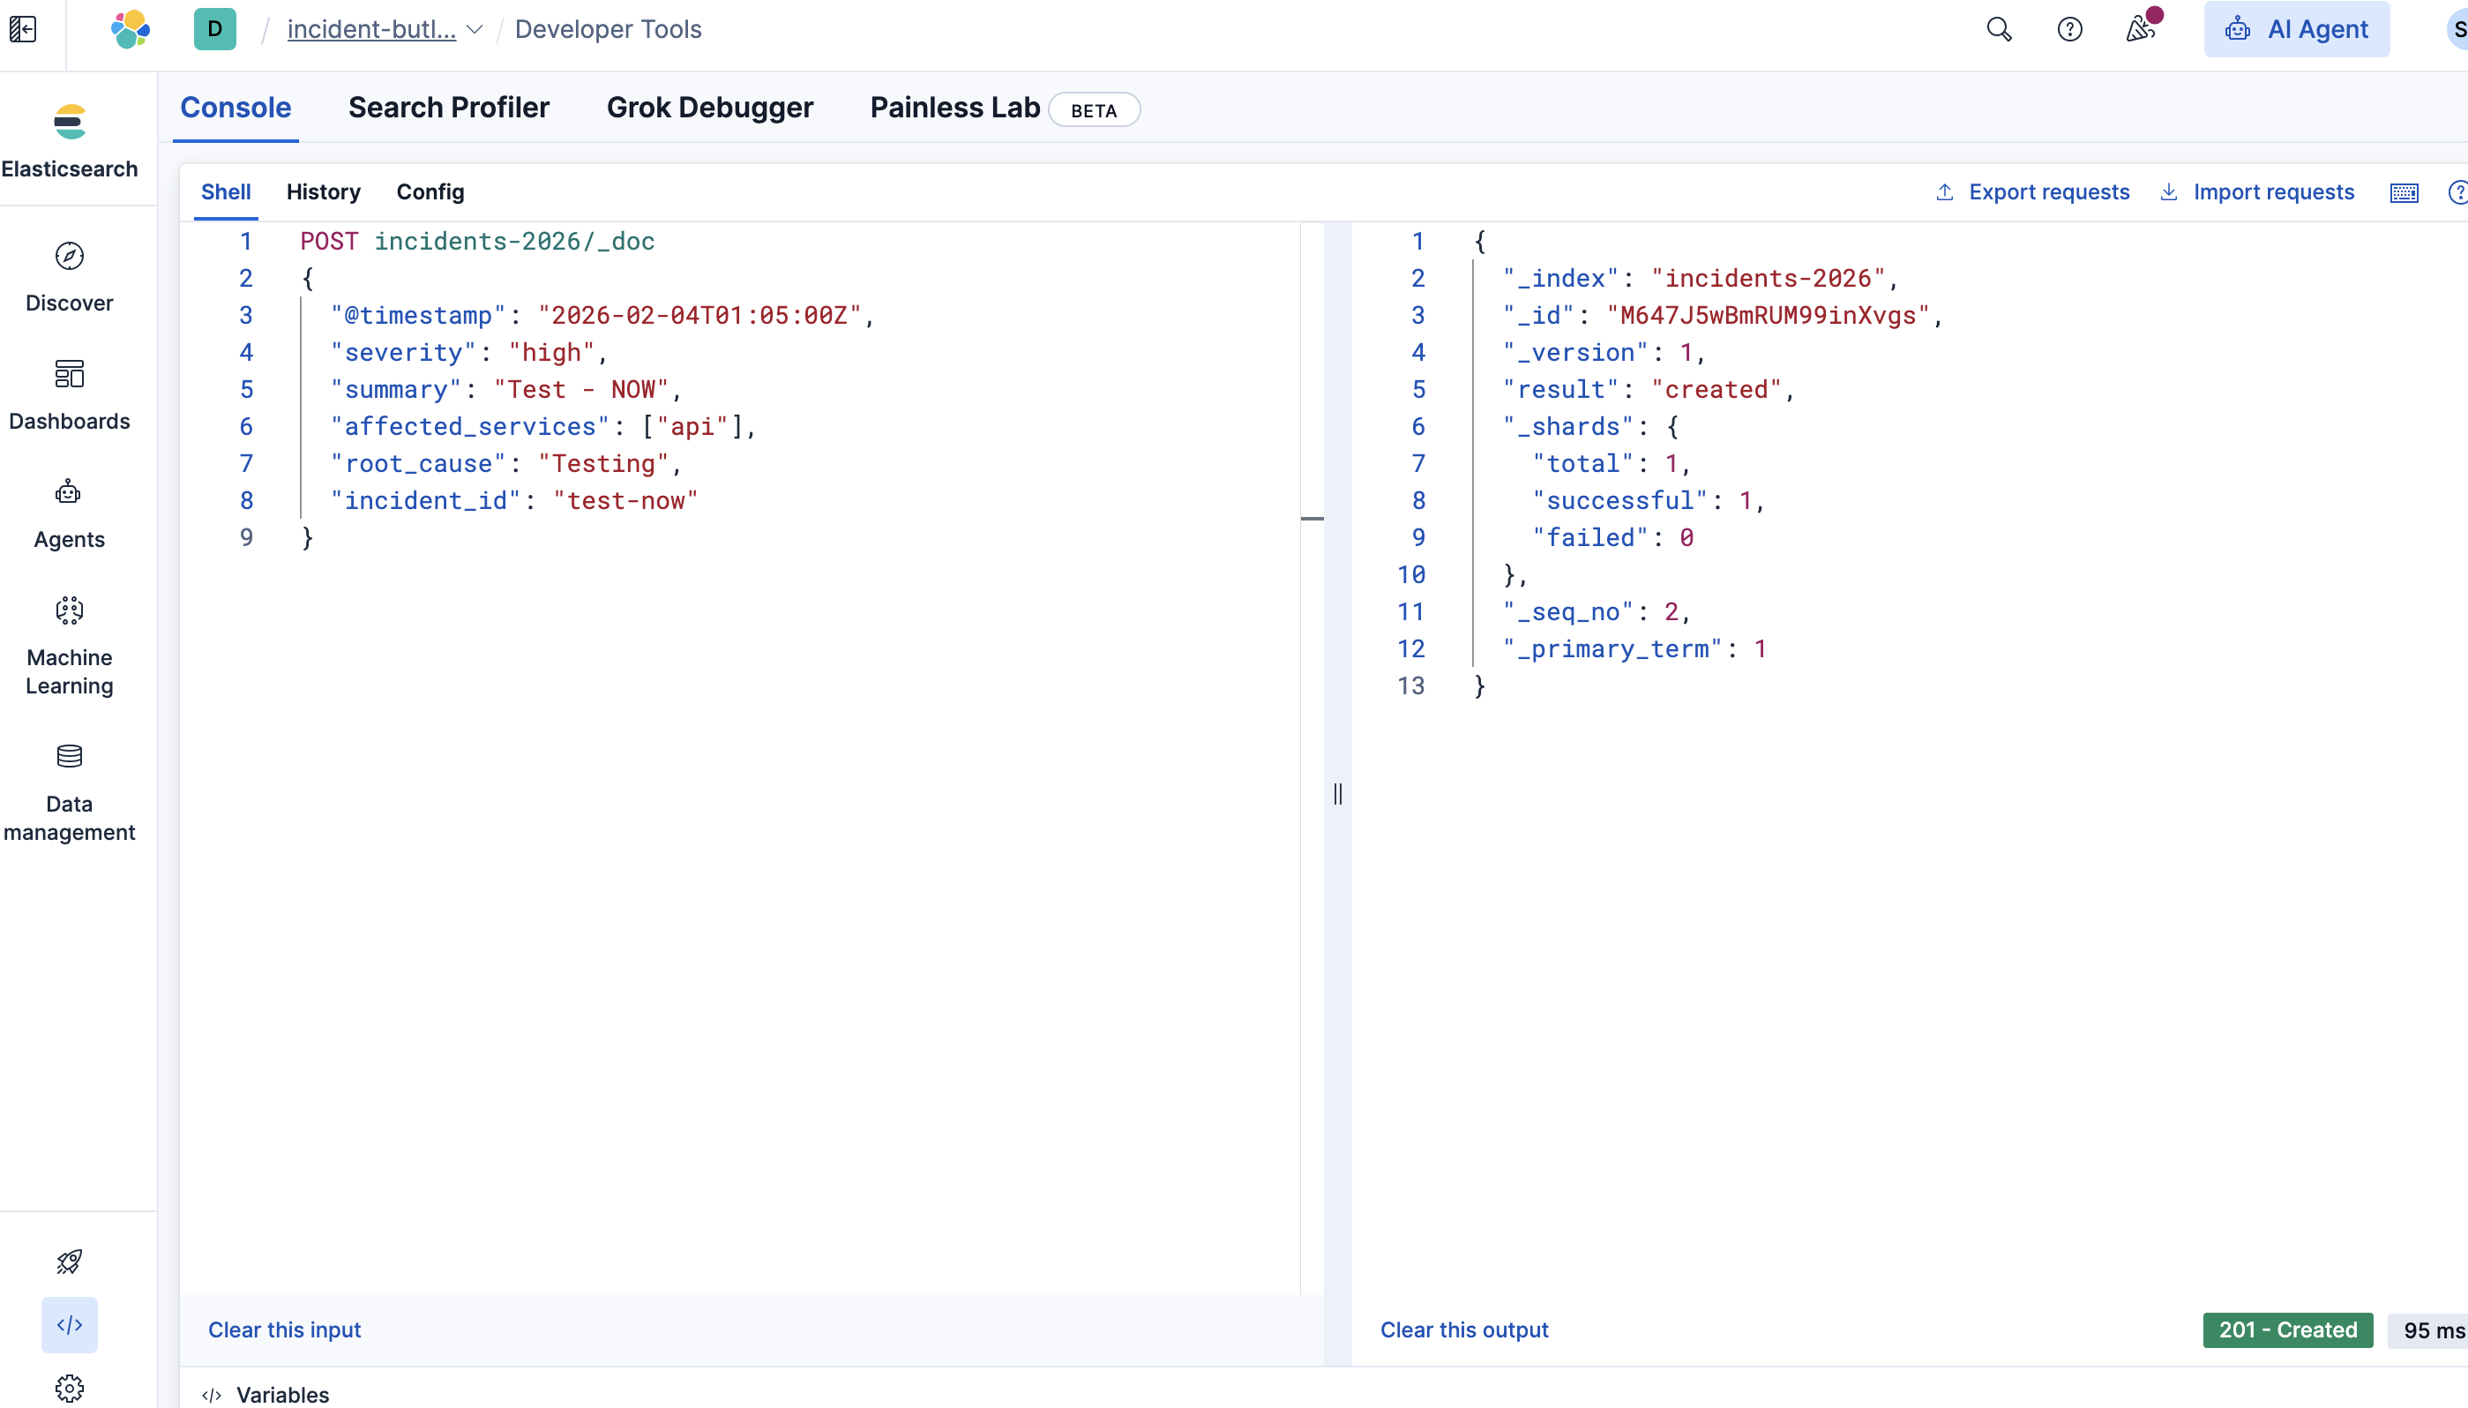Open the newsfeed party icon
The image size is (2468, 1408).
click(2140, 29)
